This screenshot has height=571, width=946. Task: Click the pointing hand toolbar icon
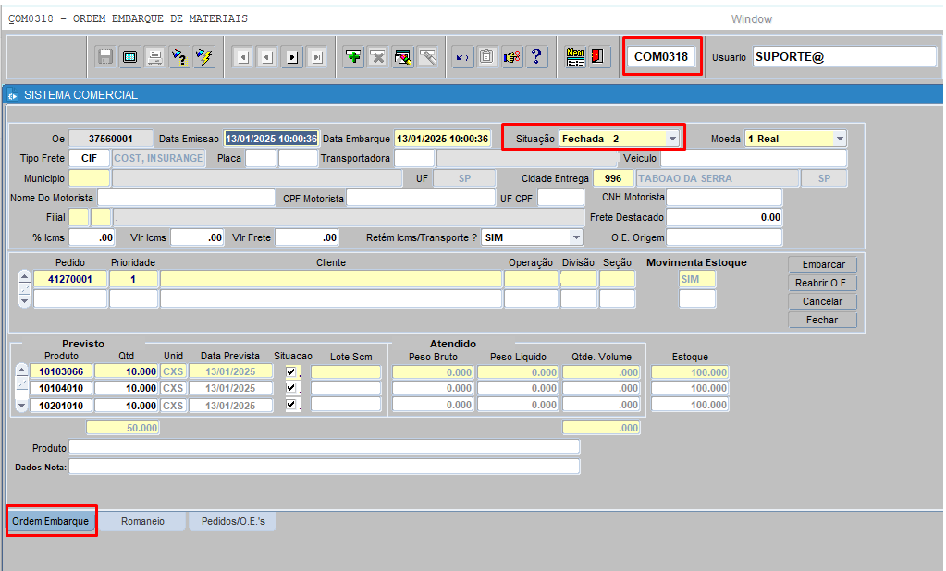pyautogui.click(x=511, y=57)
